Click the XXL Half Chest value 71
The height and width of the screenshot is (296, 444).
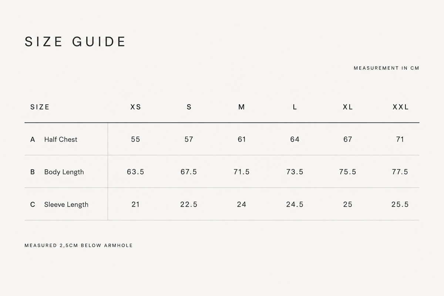click(x=400, y=139)
